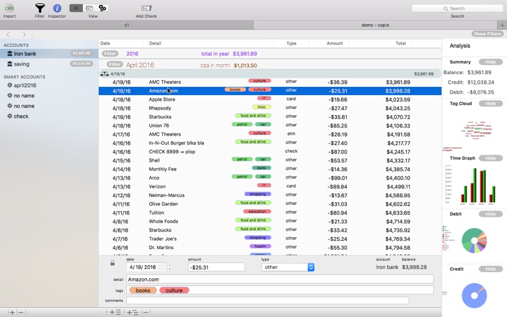
Task: Hide the Time Graph section
Action: pyautogui.click(x=491, y=158)
